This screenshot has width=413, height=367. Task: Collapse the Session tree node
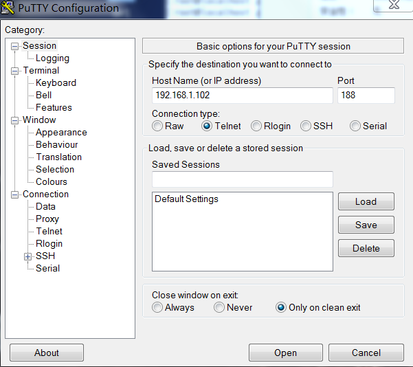coord(14,46)
